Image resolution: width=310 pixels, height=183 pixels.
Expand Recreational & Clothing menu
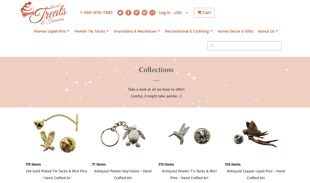click(189, 31)
